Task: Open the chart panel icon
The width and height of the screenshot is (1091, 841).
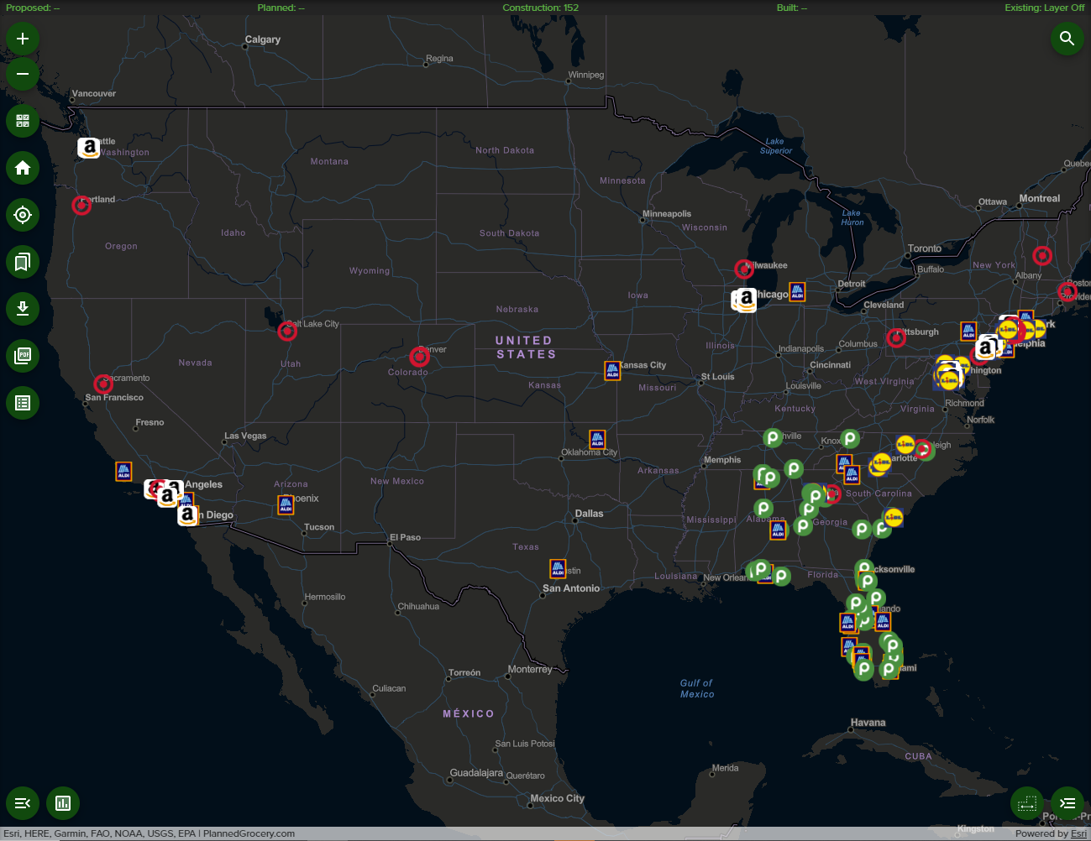Action: point(63,803)
